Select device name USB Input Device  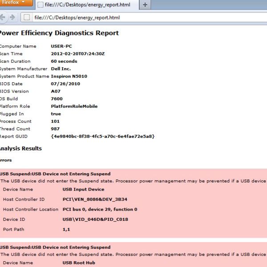pyautogui.click(x=84, y=190)
